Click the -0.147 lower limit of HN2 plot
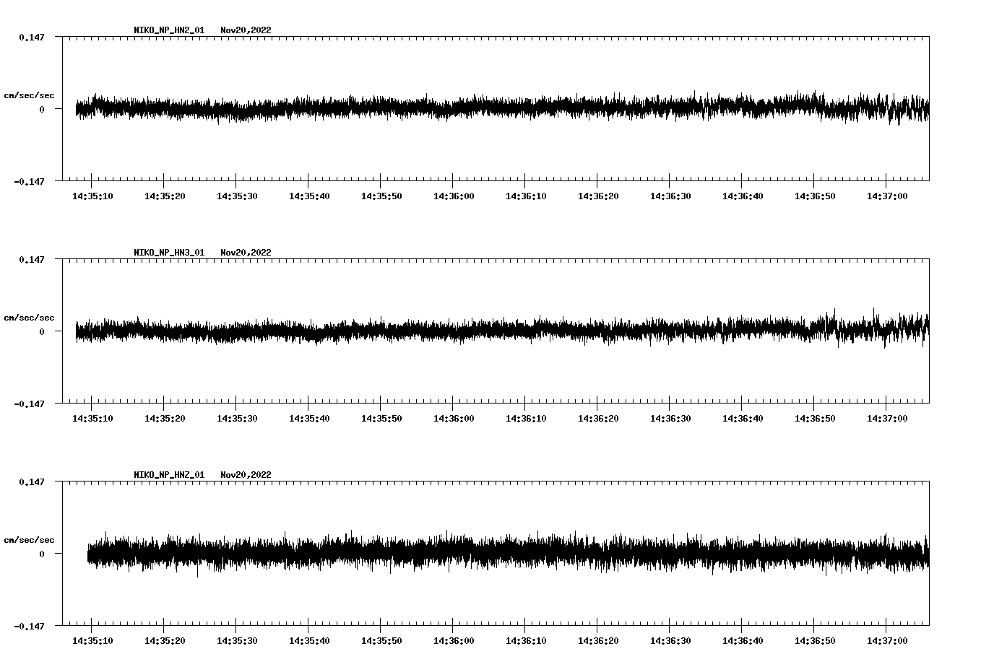Image resolution: width=981 pixels, height=667 pixels. click(29, 182)
